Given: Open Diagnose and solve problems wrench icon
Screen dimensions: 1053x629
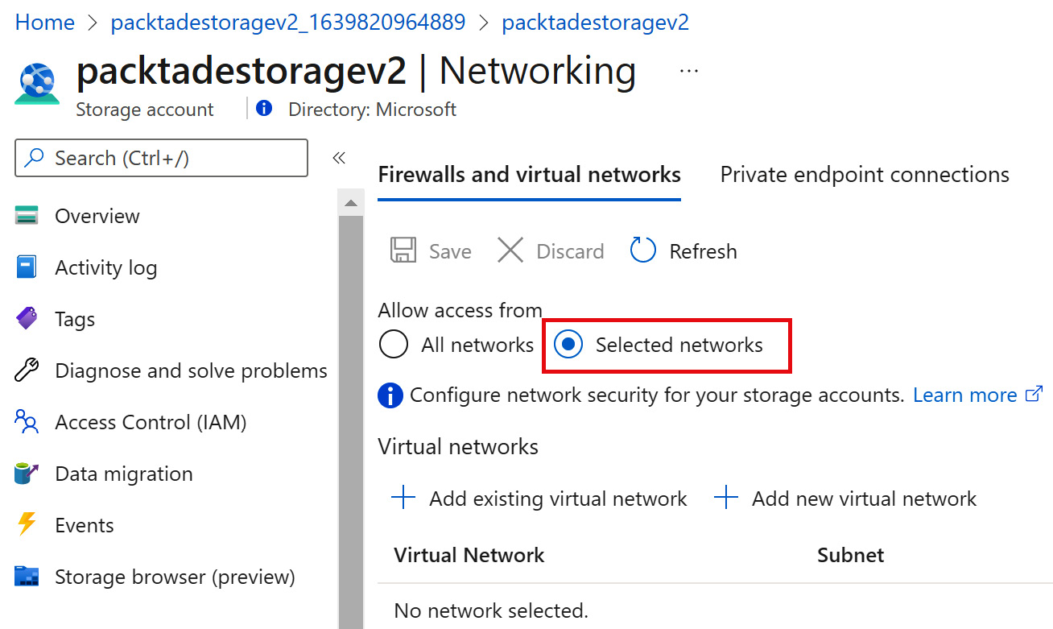Looking at the screenshot, I should click(27, 370).
